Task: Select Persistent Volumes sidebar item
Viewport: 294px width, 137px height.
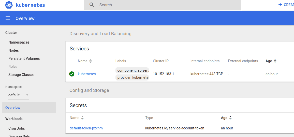Action: pos(24,58)
